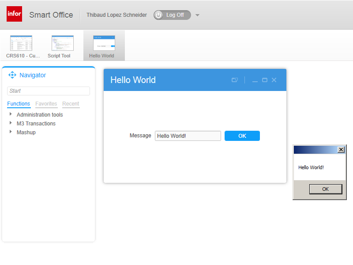Close the Hello World window

click(x=274, y=80)
